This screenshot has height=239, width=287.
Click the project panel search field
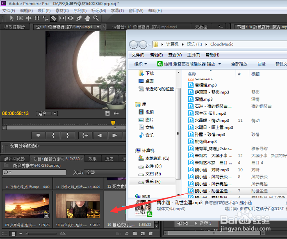click(x=34, y=172)
